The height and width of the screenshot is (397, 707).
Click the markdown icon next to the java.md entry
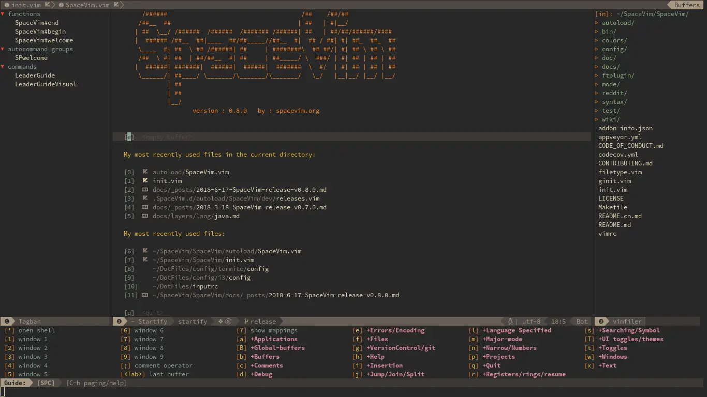point(145,216)
